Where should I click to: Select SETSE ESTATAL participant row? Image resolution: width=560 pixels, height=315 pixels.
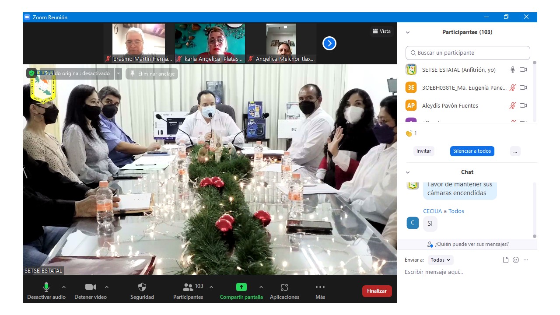pyautogui.click(x=467, y=70)
